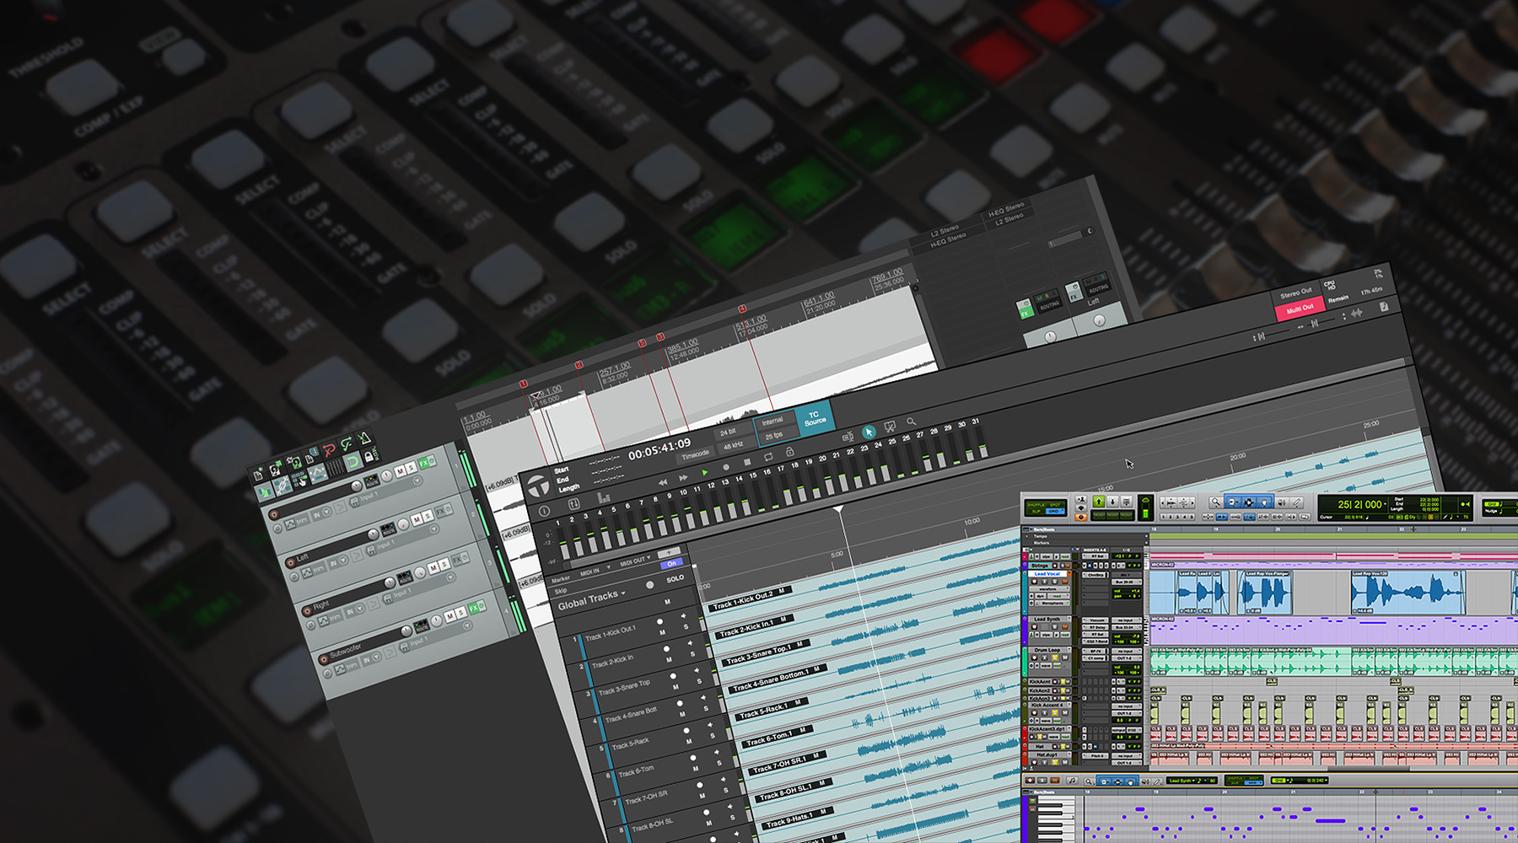Click the Stop square in Waveform transport
The image size is (1518, 843).
point(747,462)
